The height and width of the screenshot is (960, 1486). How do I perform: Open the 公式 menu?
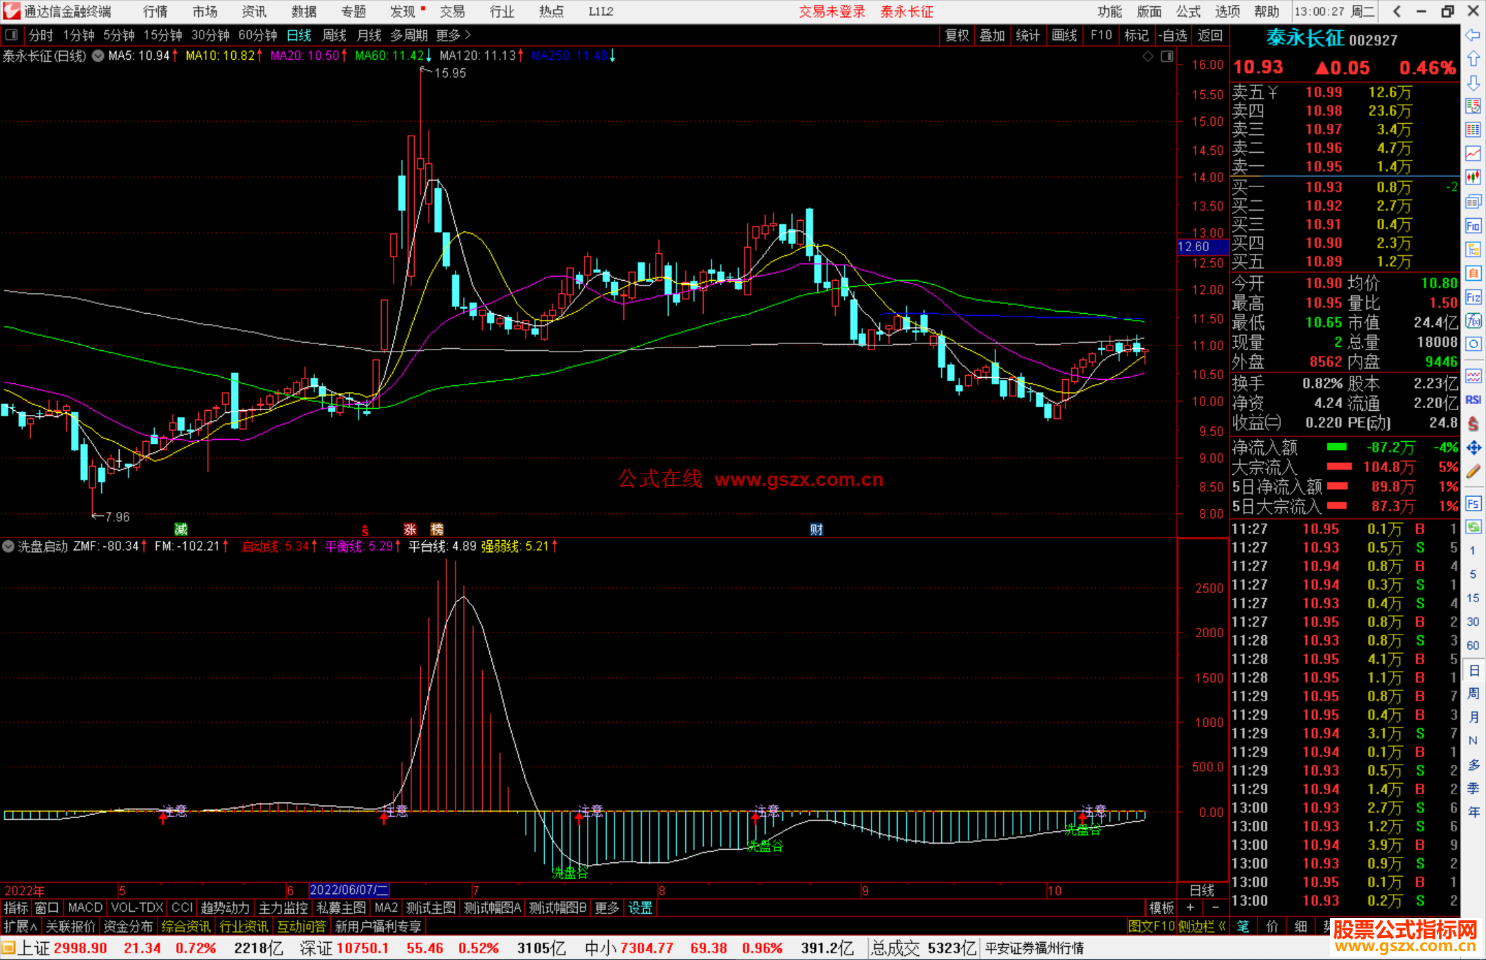pos(1188,12)
